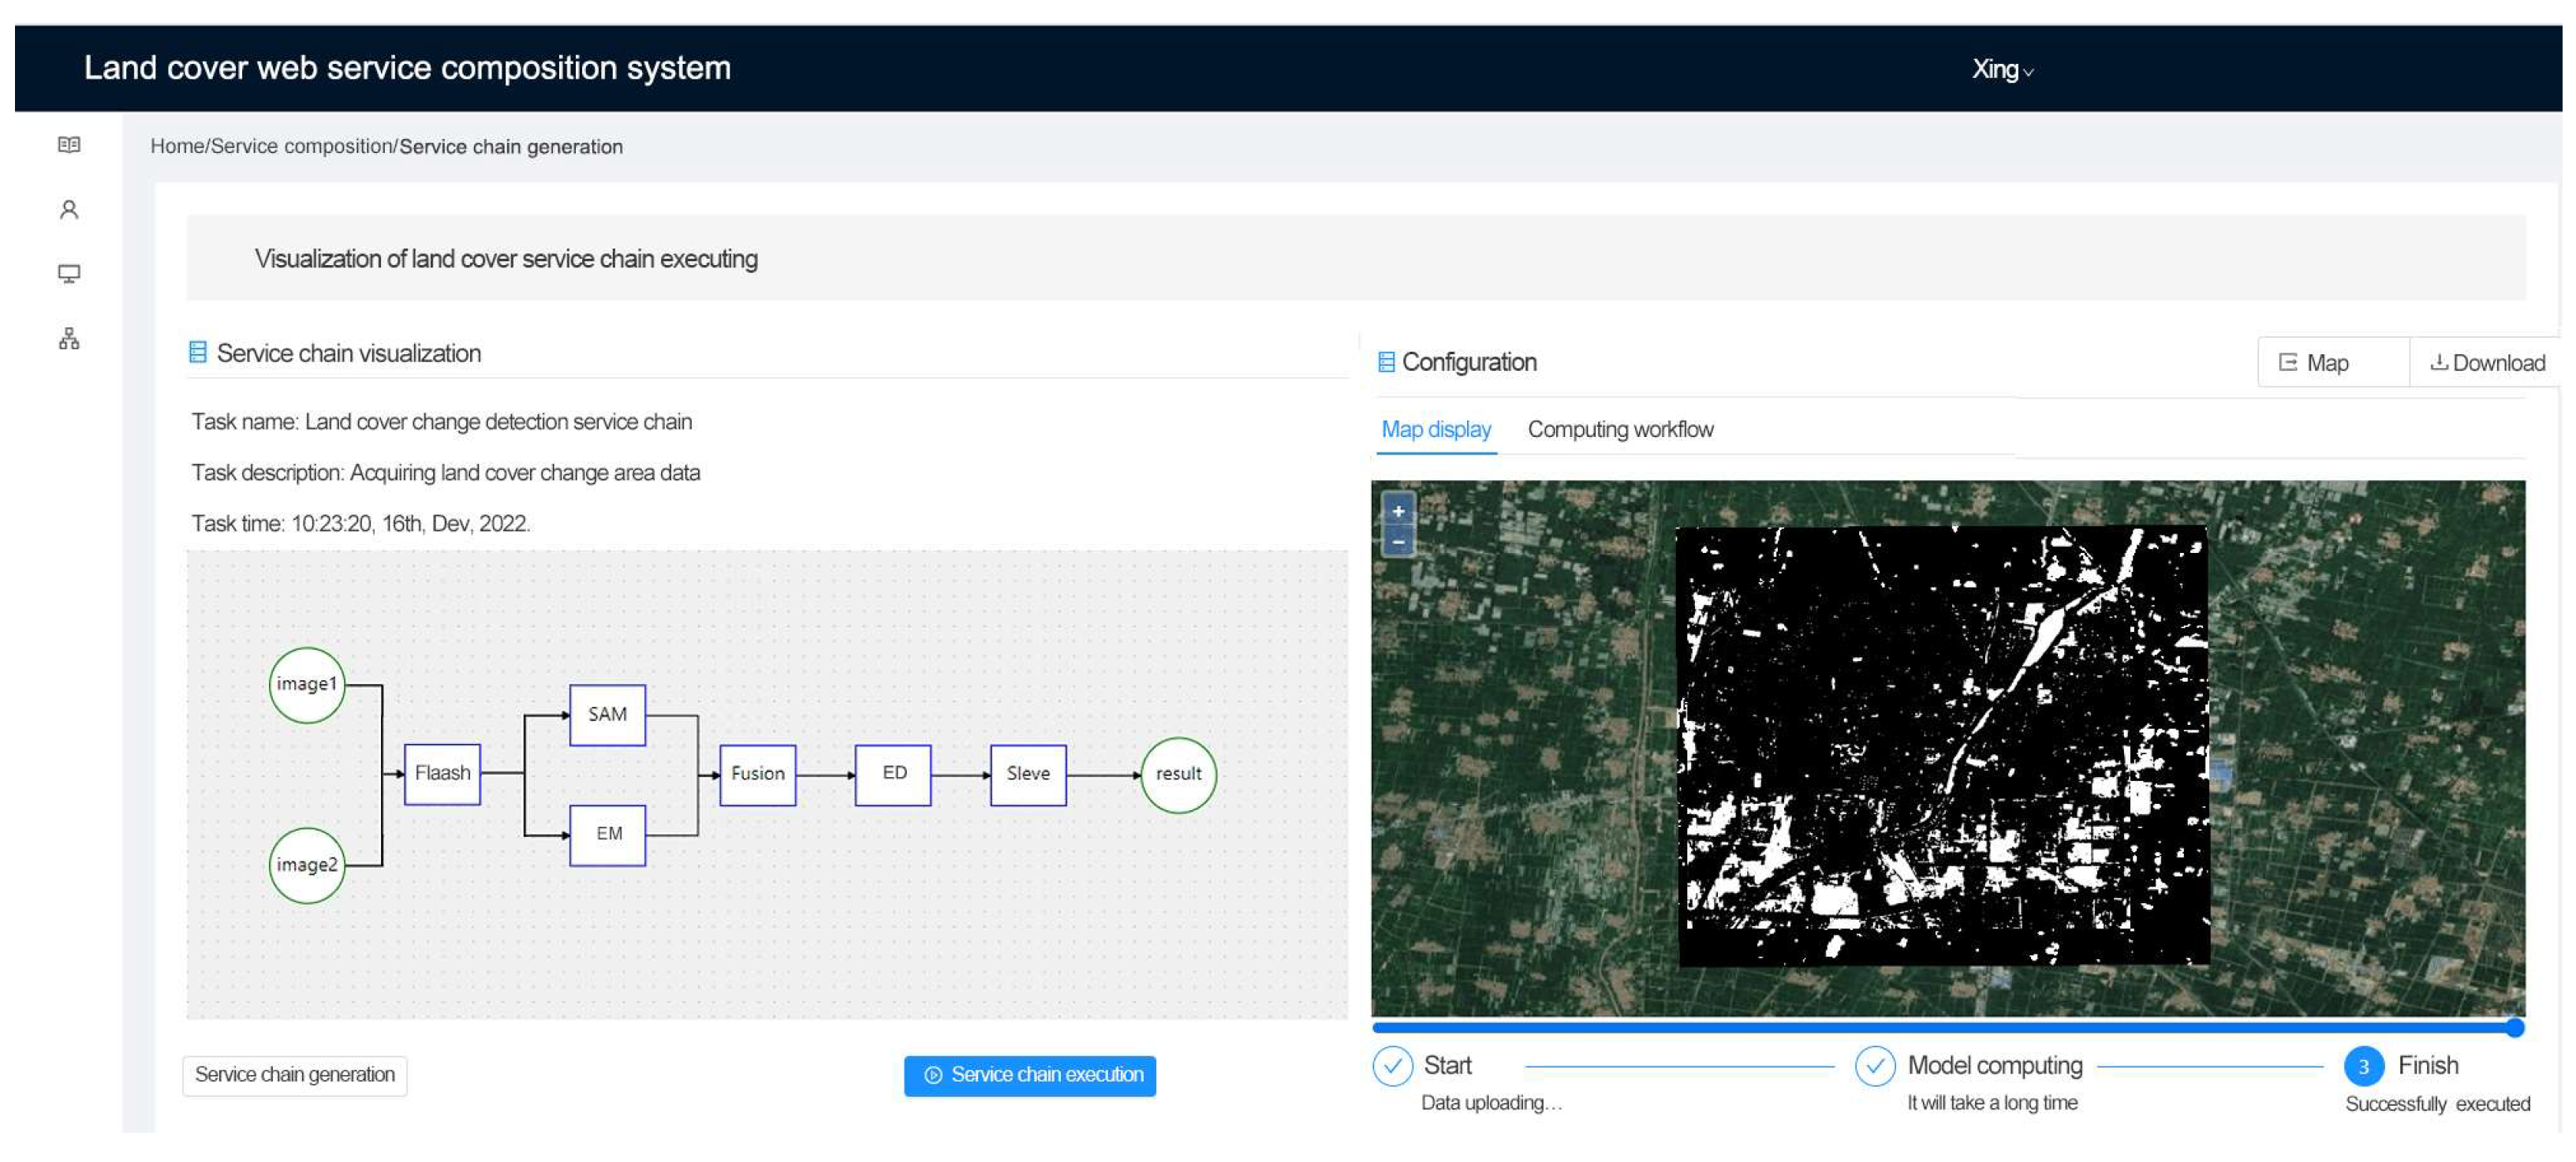Switch to Computing workflow tab
This screenshot has width=2576, height=1162.
click(x=1620, y=430)
